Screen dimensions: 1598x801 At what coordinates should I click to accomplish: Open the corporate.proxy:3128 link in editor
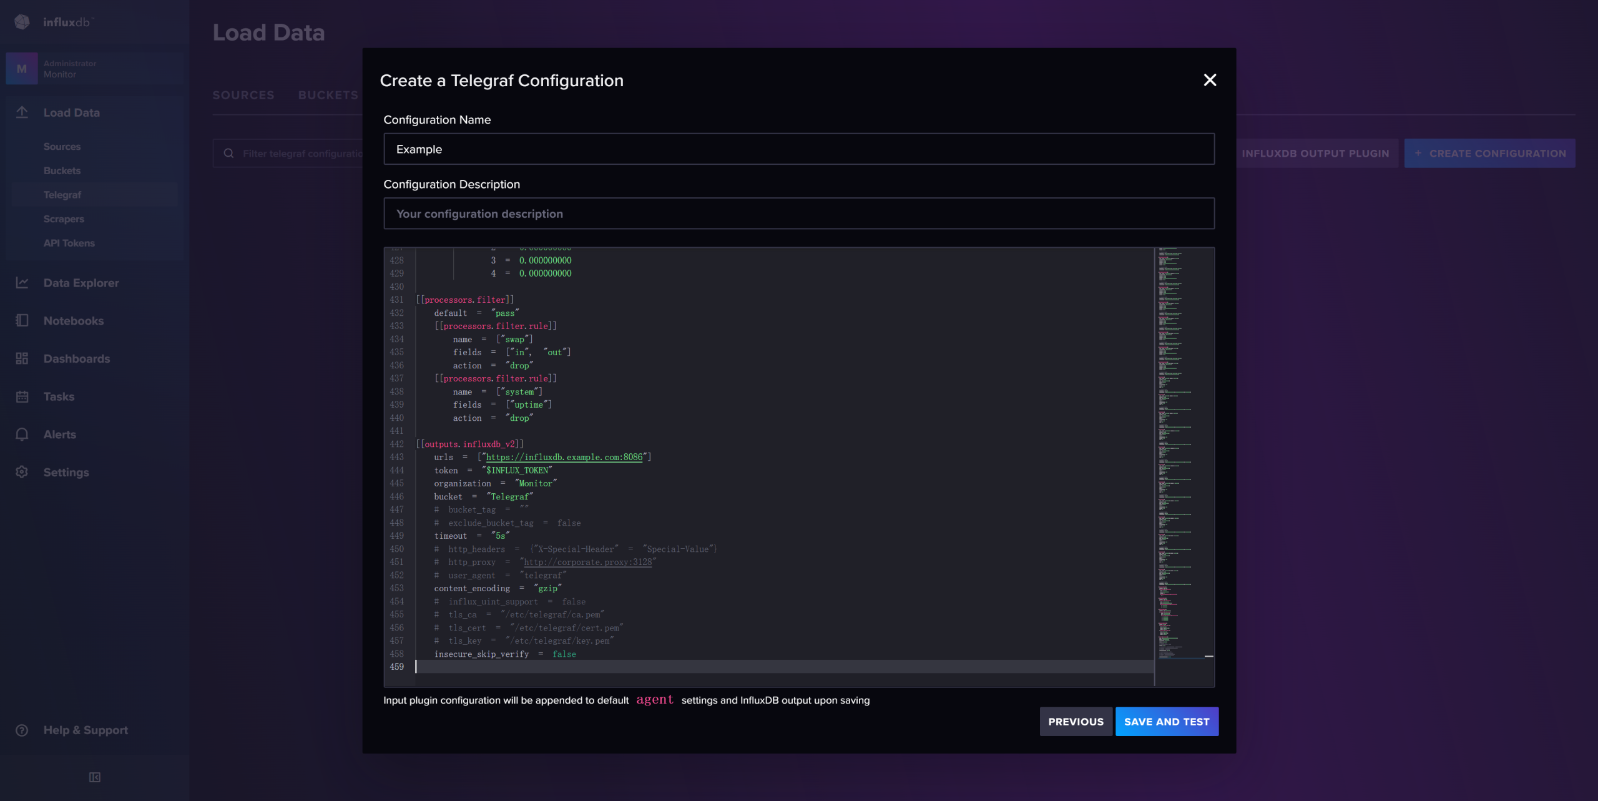[588, 562]
